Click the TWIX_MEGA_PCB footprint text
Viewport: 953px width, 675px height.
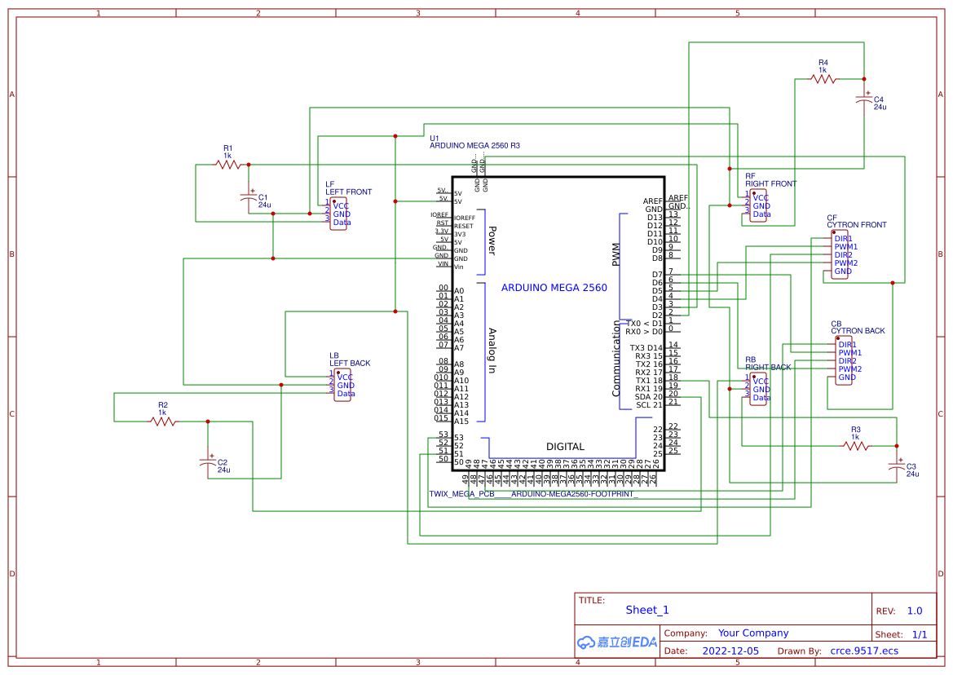pyautogui.click(x=534, y=494)
